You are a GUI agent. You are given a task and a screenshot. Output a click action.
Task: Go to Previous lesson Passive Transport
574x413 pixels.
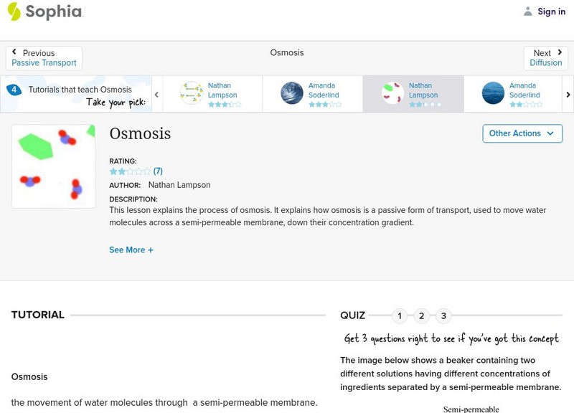tap(44, 58)
